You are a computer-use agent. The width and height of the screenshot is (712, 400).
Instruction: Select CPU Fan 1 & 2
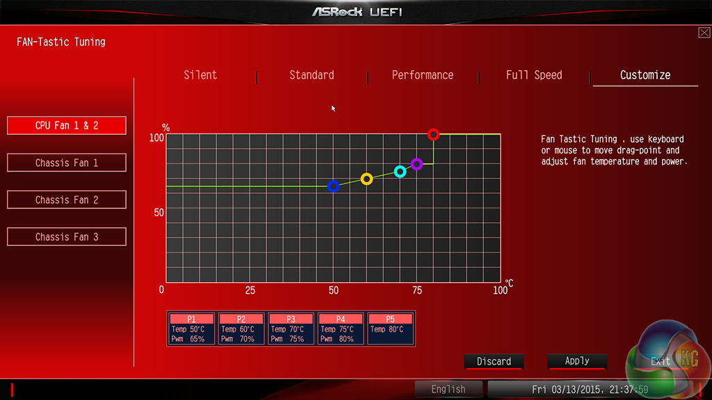point(67,126)
